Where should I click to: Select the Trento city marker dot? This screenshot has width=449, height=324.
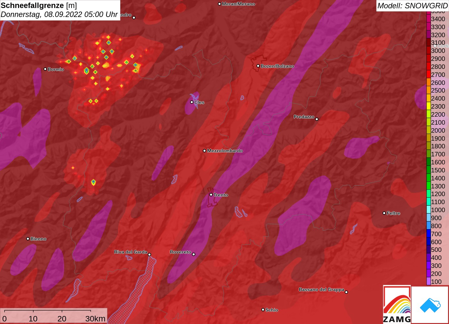coord(211,195)
